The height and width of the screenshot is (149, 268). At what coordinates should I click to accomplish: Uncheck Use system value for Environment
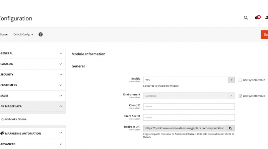(240, 96)
